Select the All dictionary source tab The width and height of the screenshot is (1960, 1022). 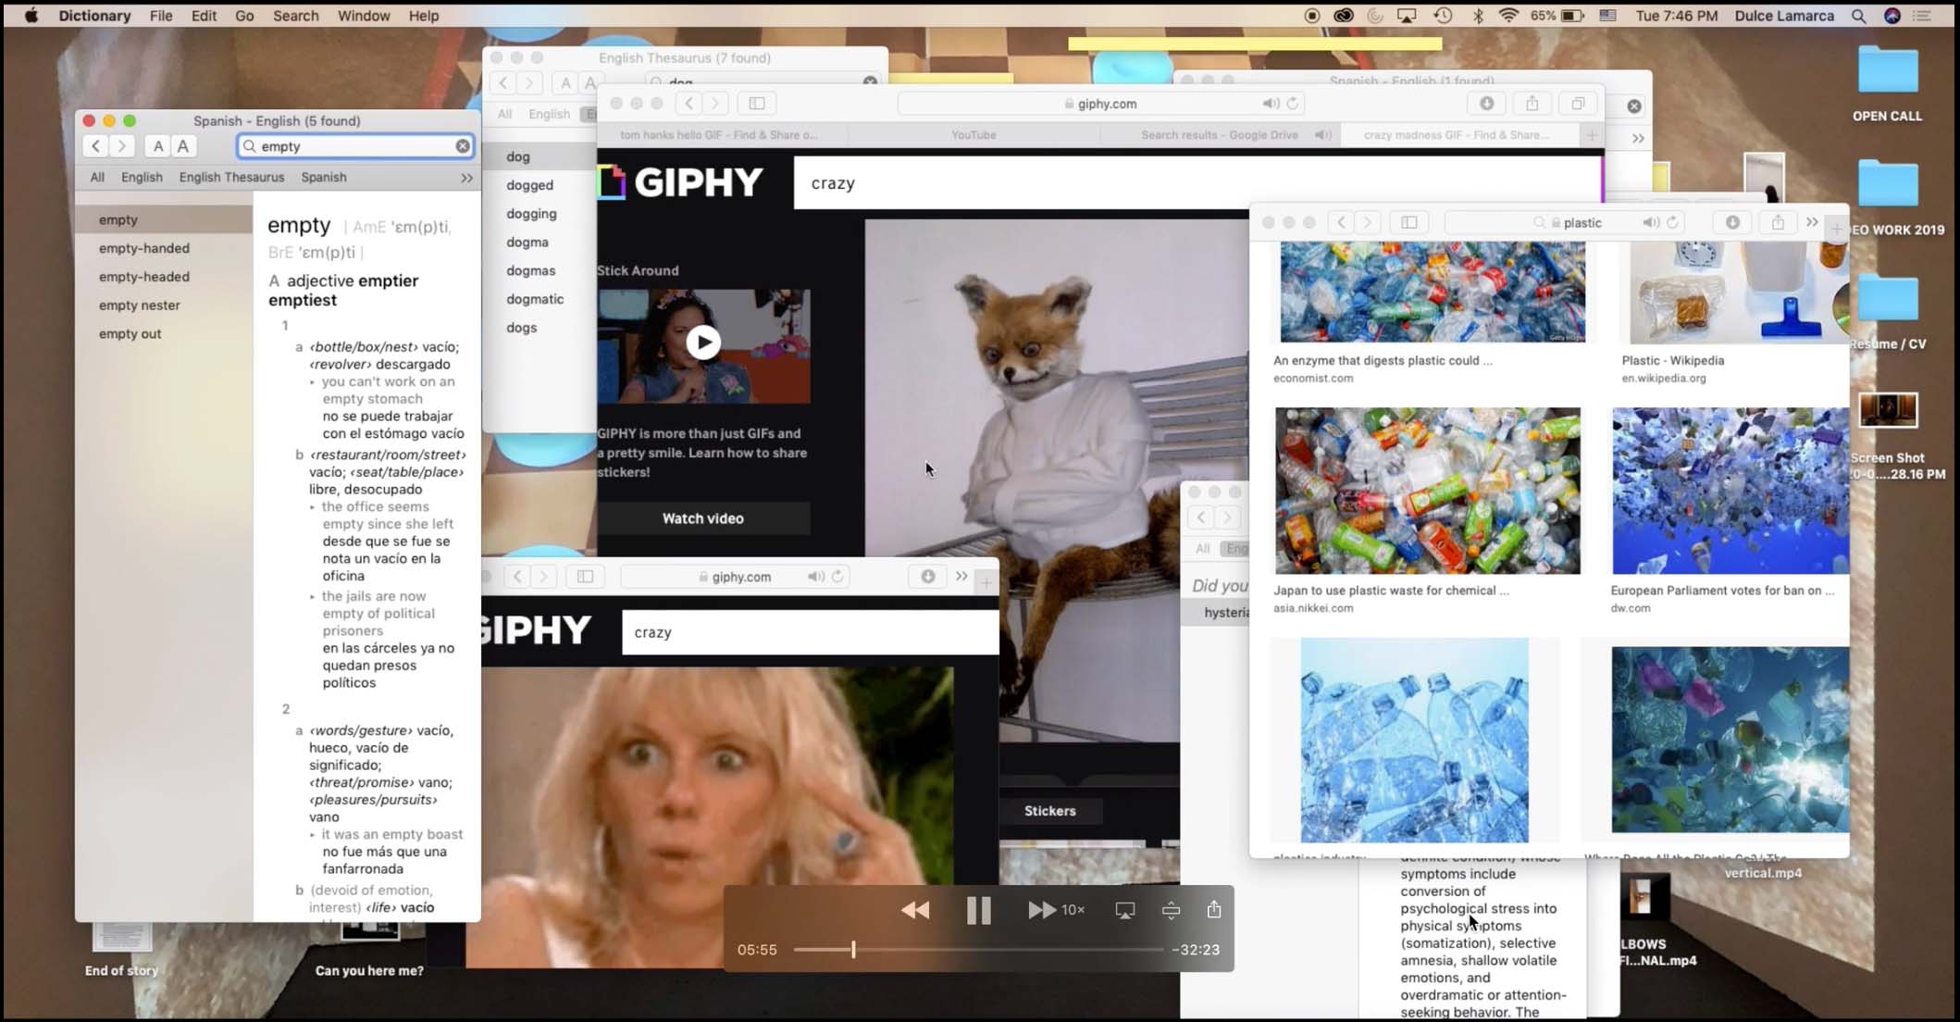[97, 177]
